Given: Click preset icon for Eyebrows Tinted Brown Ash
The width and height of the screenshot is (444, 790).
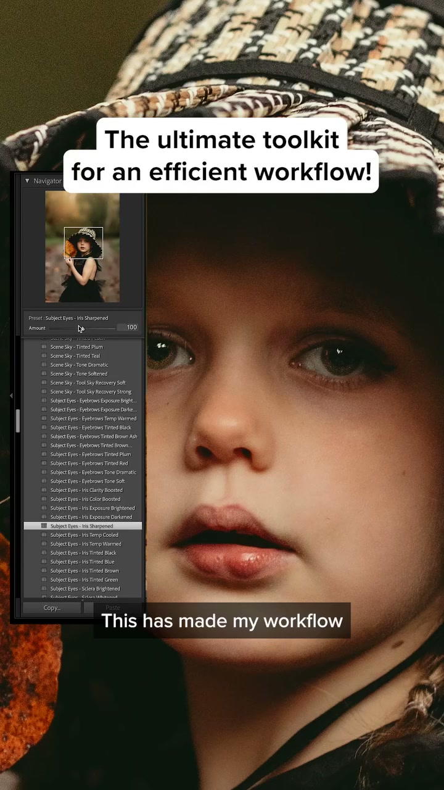Looking at the screenshot, I should point(44,436).
